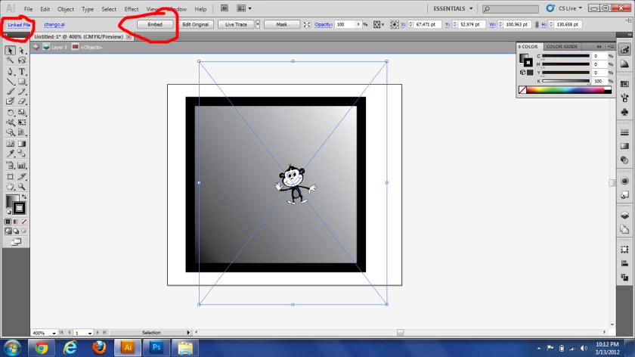This screenshot has width=635, height=357.
Task: Select the Zoom tool
Action: (22, 187)
